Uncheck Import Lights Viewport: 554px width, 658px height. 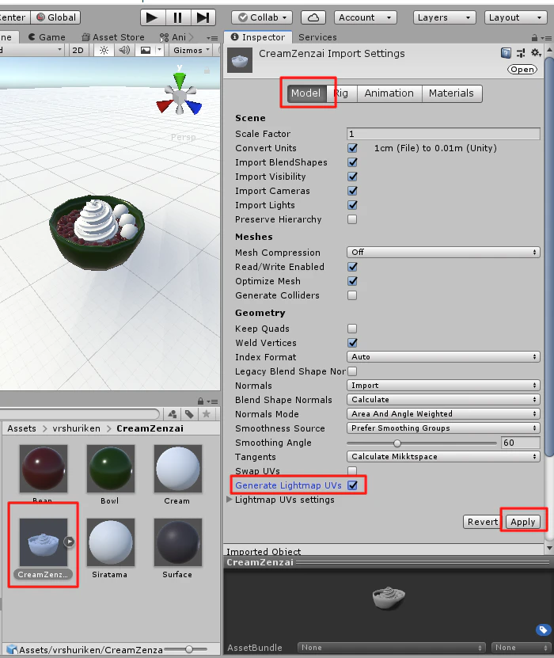352,205
